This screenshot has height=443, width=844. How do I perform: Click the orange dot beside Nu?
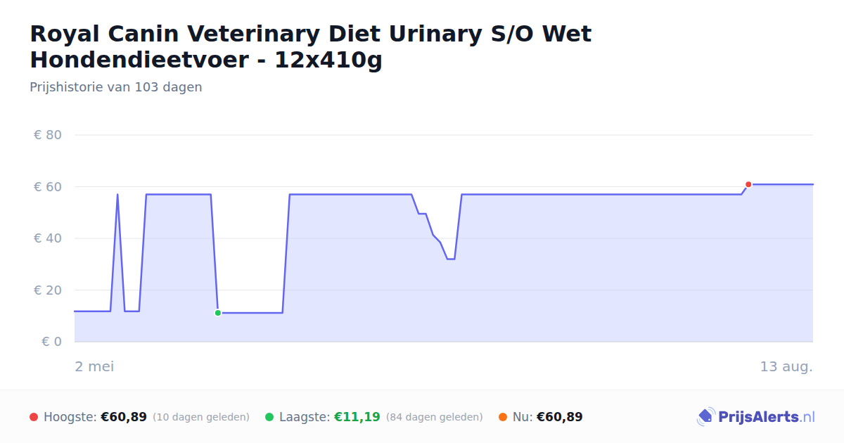503,417
